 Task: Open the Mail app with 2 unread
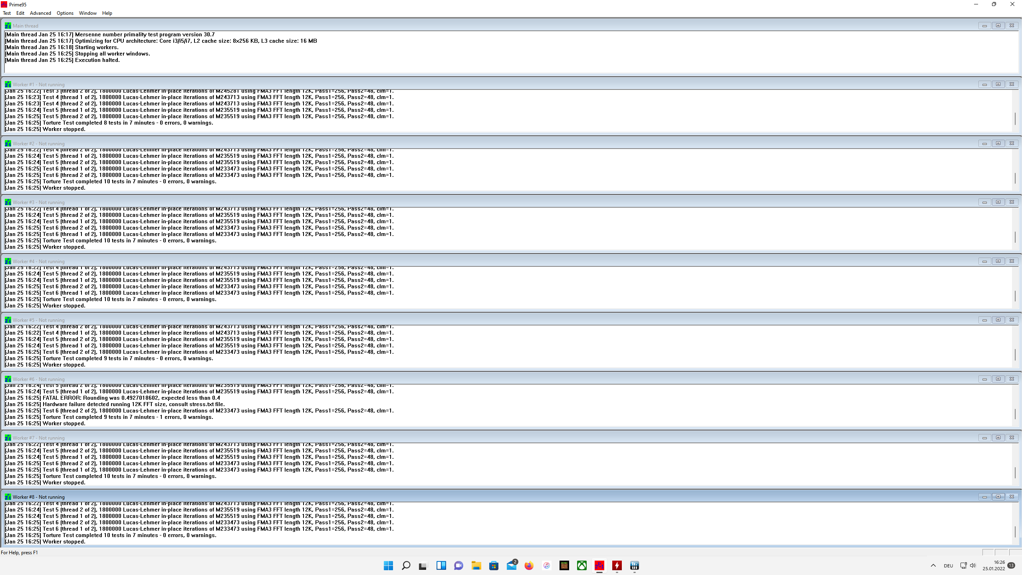pos(512,565)
